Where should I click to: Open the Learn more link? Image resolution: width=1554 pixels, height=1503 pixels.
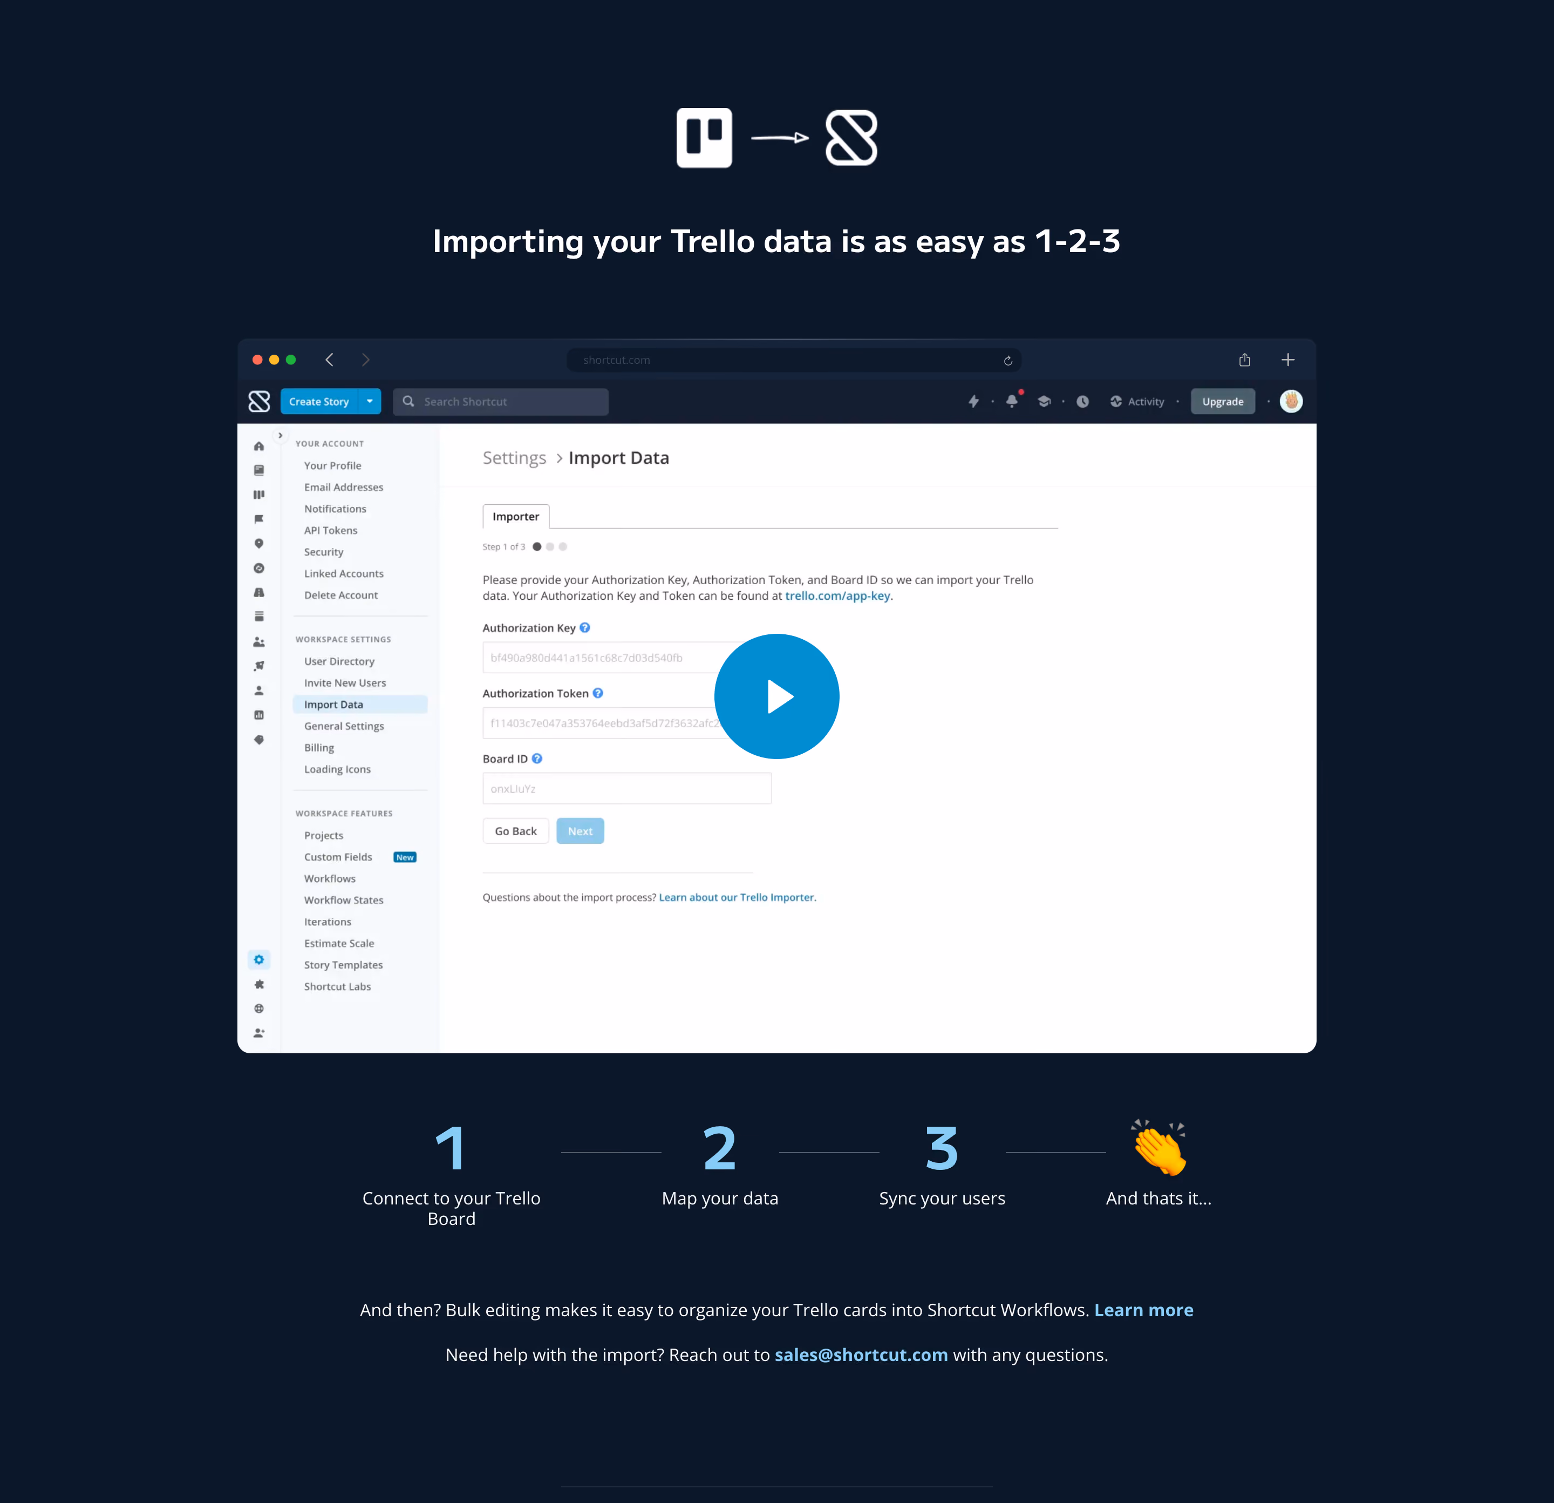[1143, 1310]
